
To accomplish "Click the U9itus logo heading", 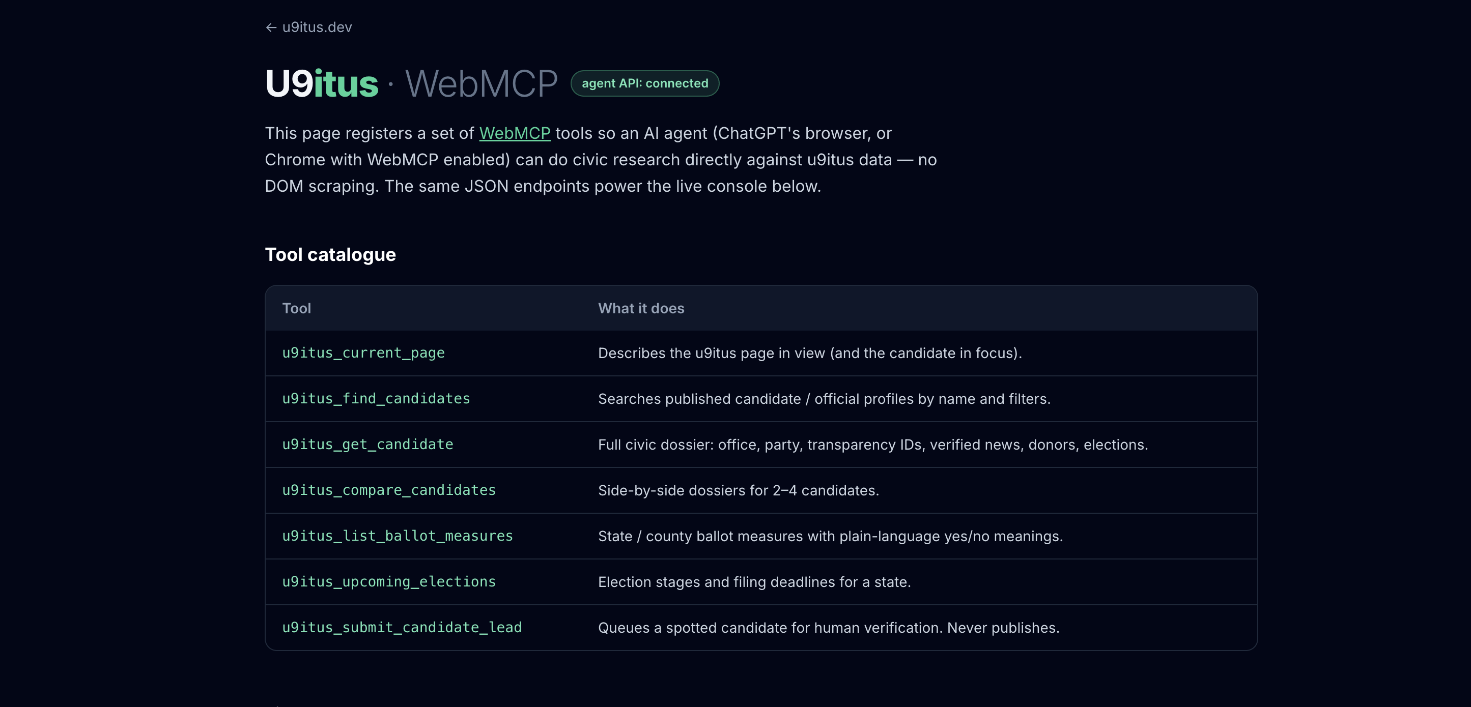I will point(322,84).
